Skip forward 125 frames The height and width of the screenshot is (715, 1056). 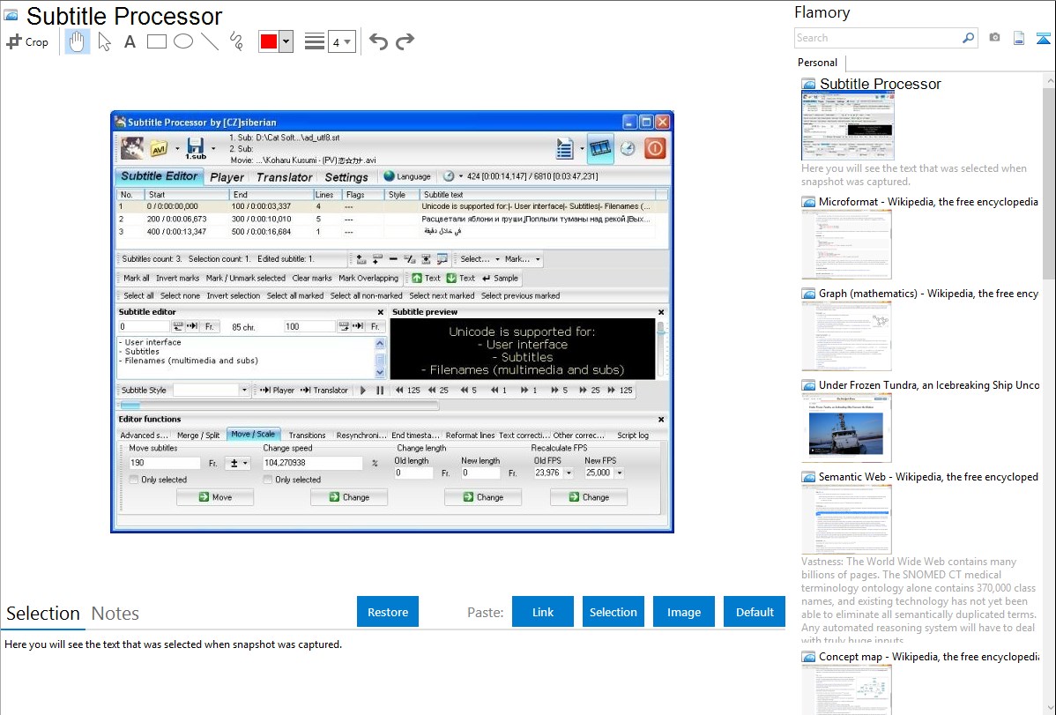point(620,391)
